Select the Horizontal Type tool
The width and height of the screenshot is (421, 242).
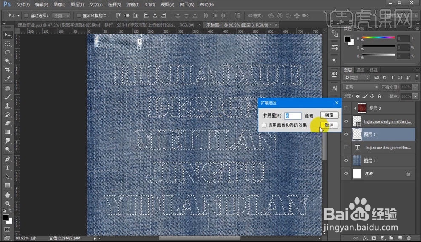[x=8, y=168]
